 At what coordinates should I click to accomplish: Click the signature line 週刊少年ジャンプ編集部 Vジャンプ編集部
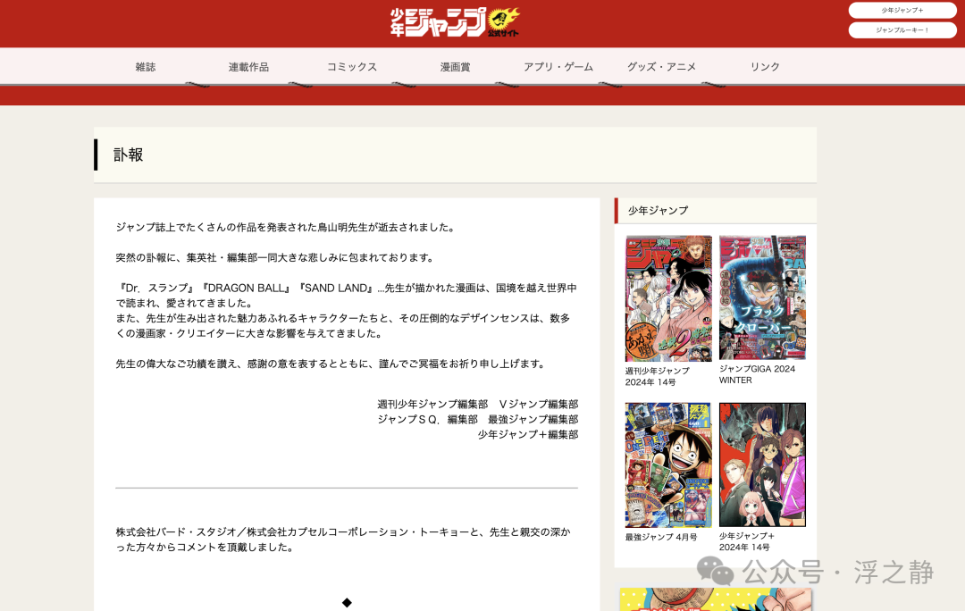coord(477,405)
